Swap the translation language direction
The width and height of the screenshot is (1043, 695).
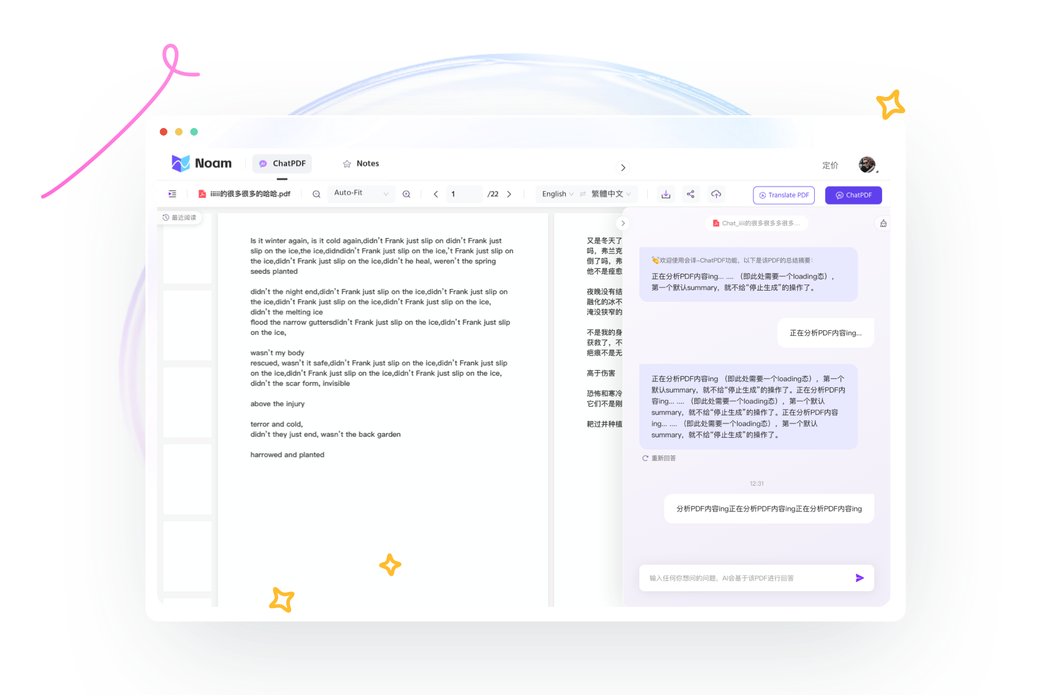[x=584, y=194]
